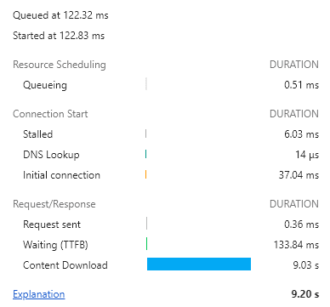The height and width of the screenshot is (307, 330).
Task: Click the 133.84 ms TTFB value
Action: (x=296, y=245)
